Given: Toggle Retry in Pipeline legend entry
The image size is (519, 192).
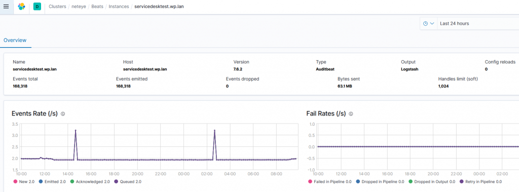Looking at the screenshot, I should click(x=480, y=182).
